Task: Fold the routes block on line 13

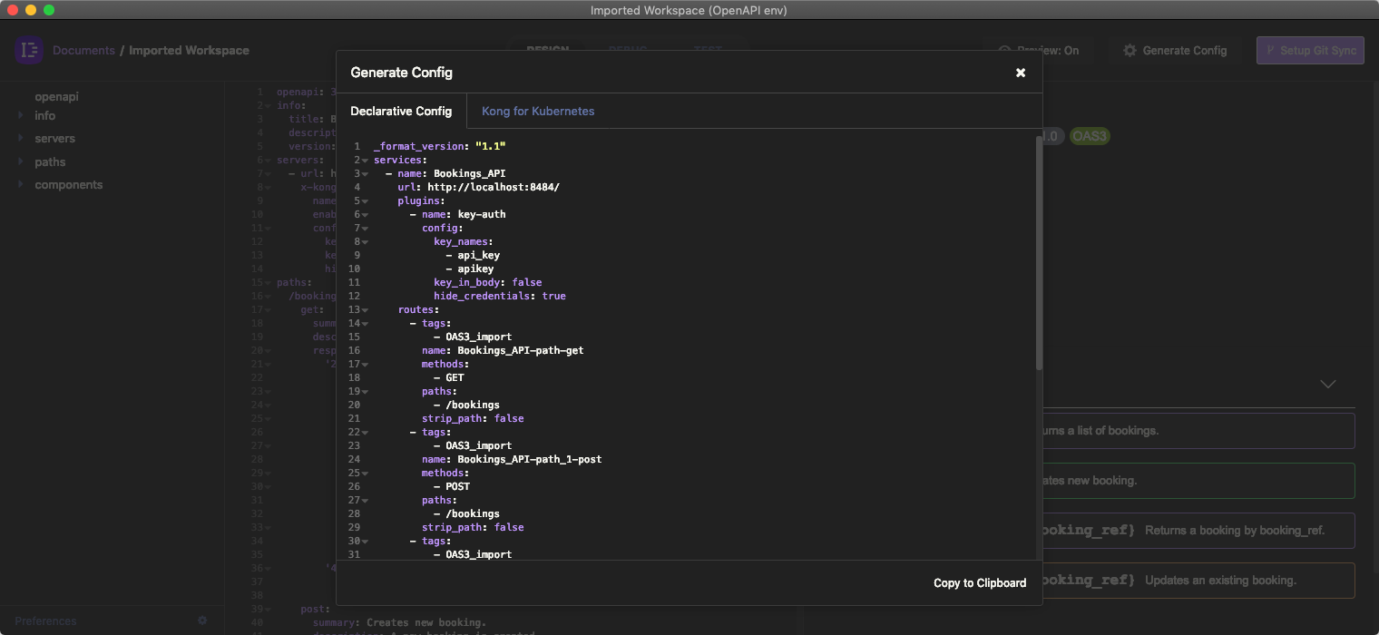Action: [365, 310]
